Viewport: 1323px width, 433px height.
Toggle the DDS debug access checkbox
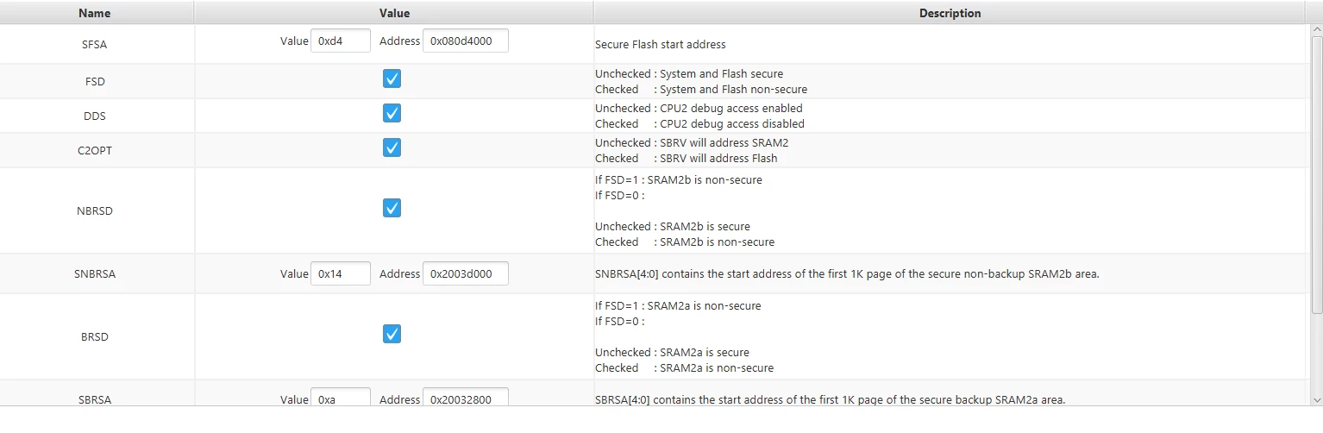point(392,114)
